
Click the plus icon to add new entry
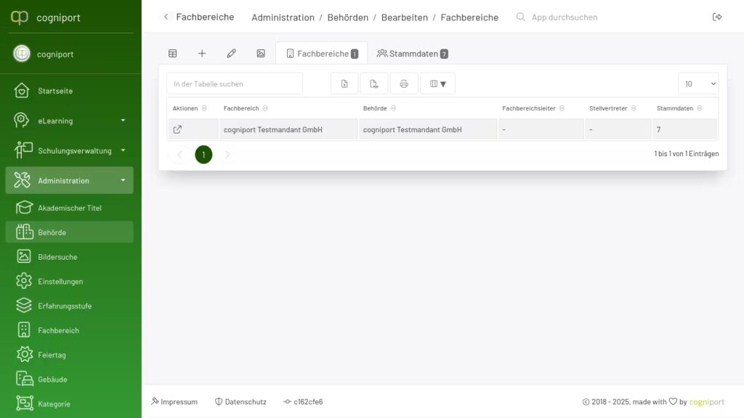pyautogui.click(x=202, y=54)
